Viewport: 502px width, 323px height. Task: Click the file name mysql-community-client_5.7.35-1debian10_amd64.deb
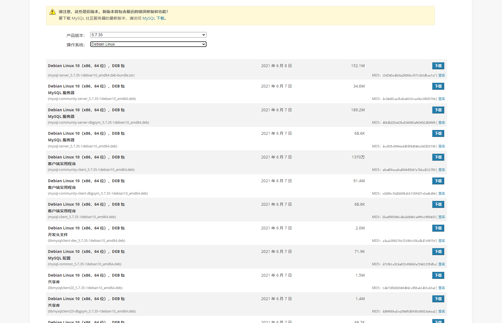coord(91,170)
